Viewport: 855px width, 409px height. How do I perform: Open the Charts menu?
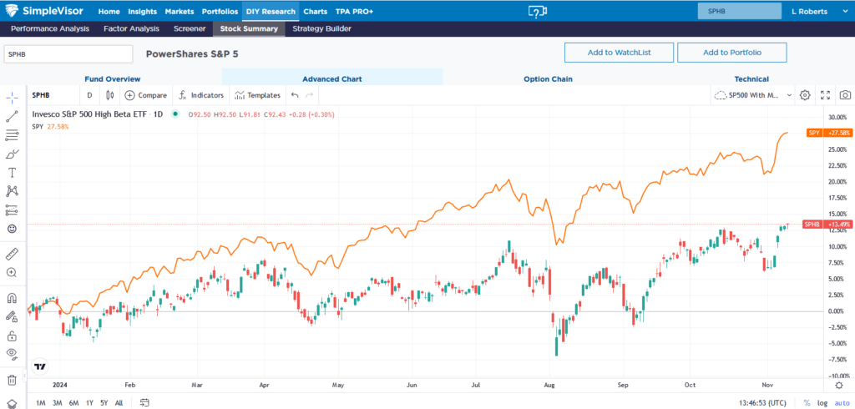pos(315,12)
